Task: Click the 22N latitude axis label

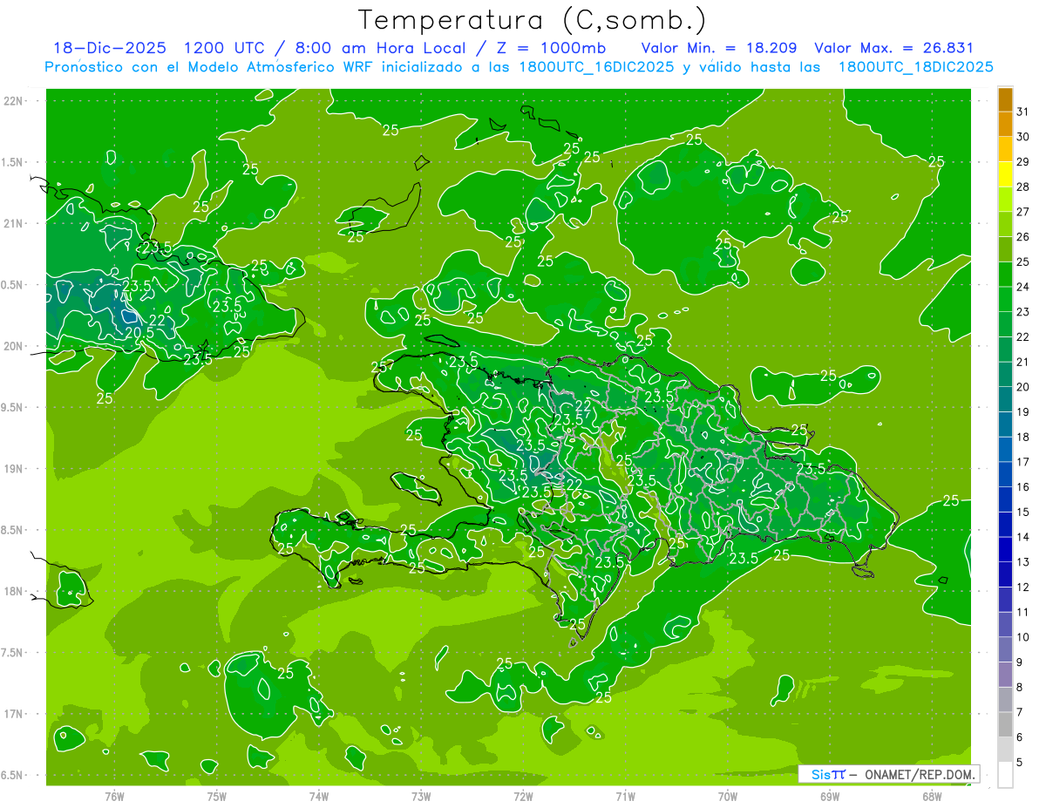Action: (x=15, y=100)
